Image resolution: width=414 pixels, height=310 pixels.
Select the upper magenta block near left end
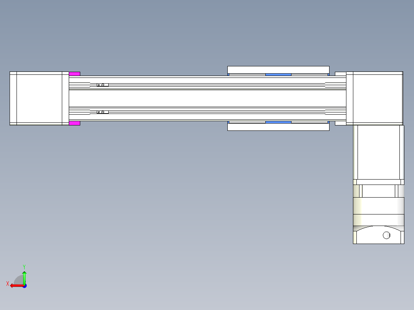click(75, 74)
